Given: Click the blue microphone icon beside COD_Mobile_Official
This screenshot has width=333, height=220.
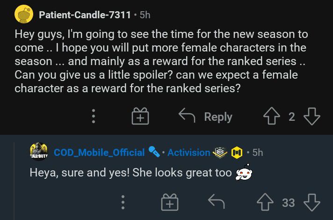Looking at the screenshot, I should [x=154, y=152].
